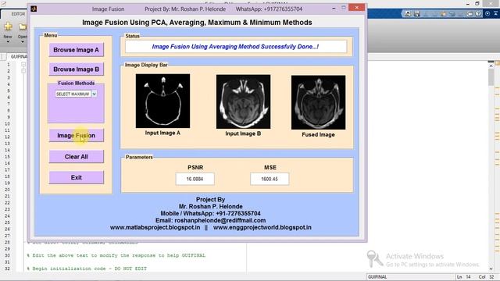
Task: Click the Open folder icon in MATLAB editor
Action: coord(23,27)
